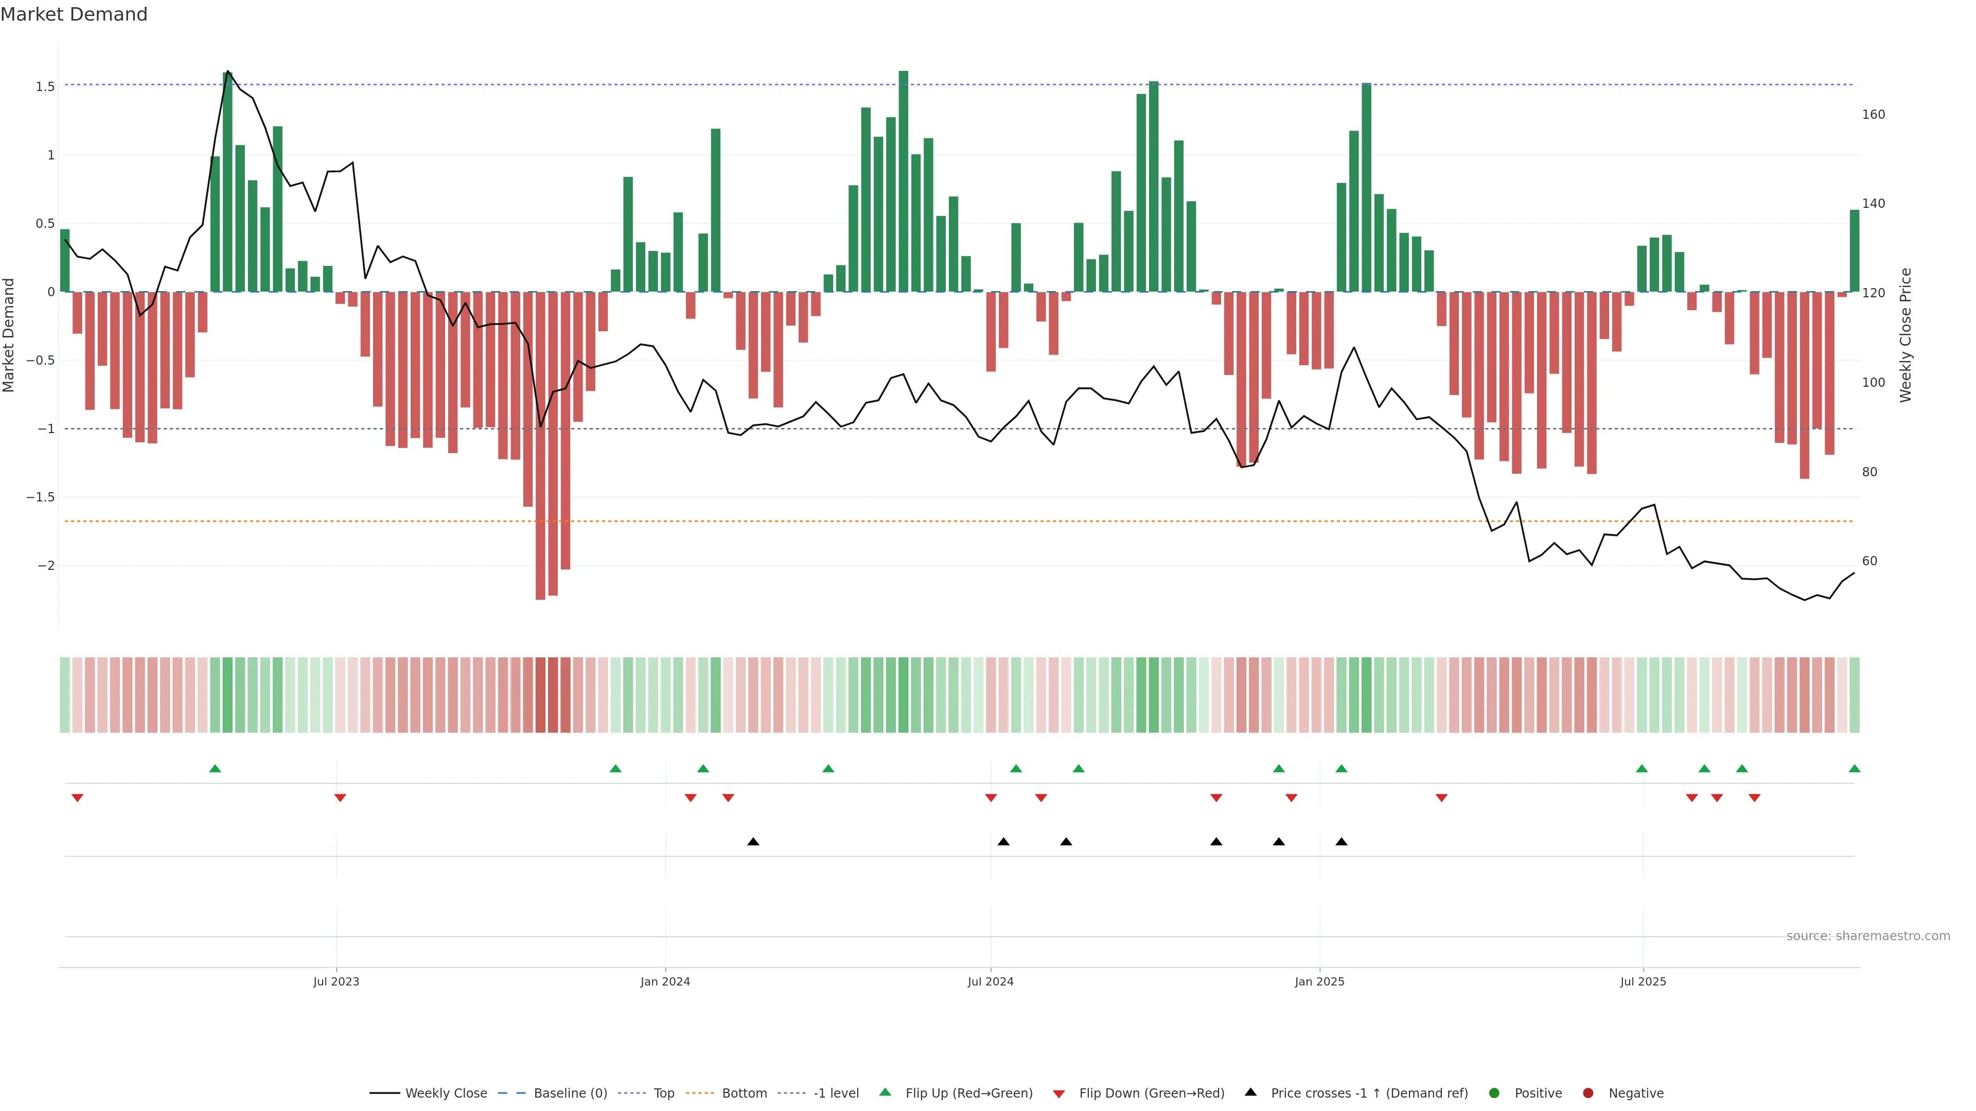Click the Market Demand chart title

coord(74,14)
